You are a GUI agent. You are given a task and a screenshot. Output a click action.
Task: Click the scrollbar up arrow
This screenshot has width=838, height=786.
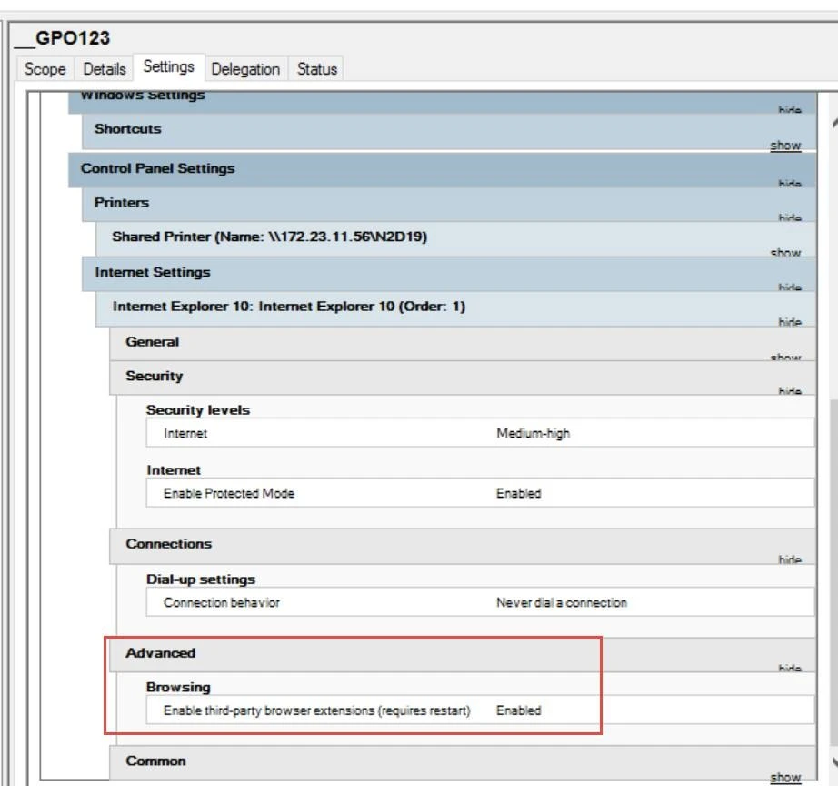coord(833,124)
